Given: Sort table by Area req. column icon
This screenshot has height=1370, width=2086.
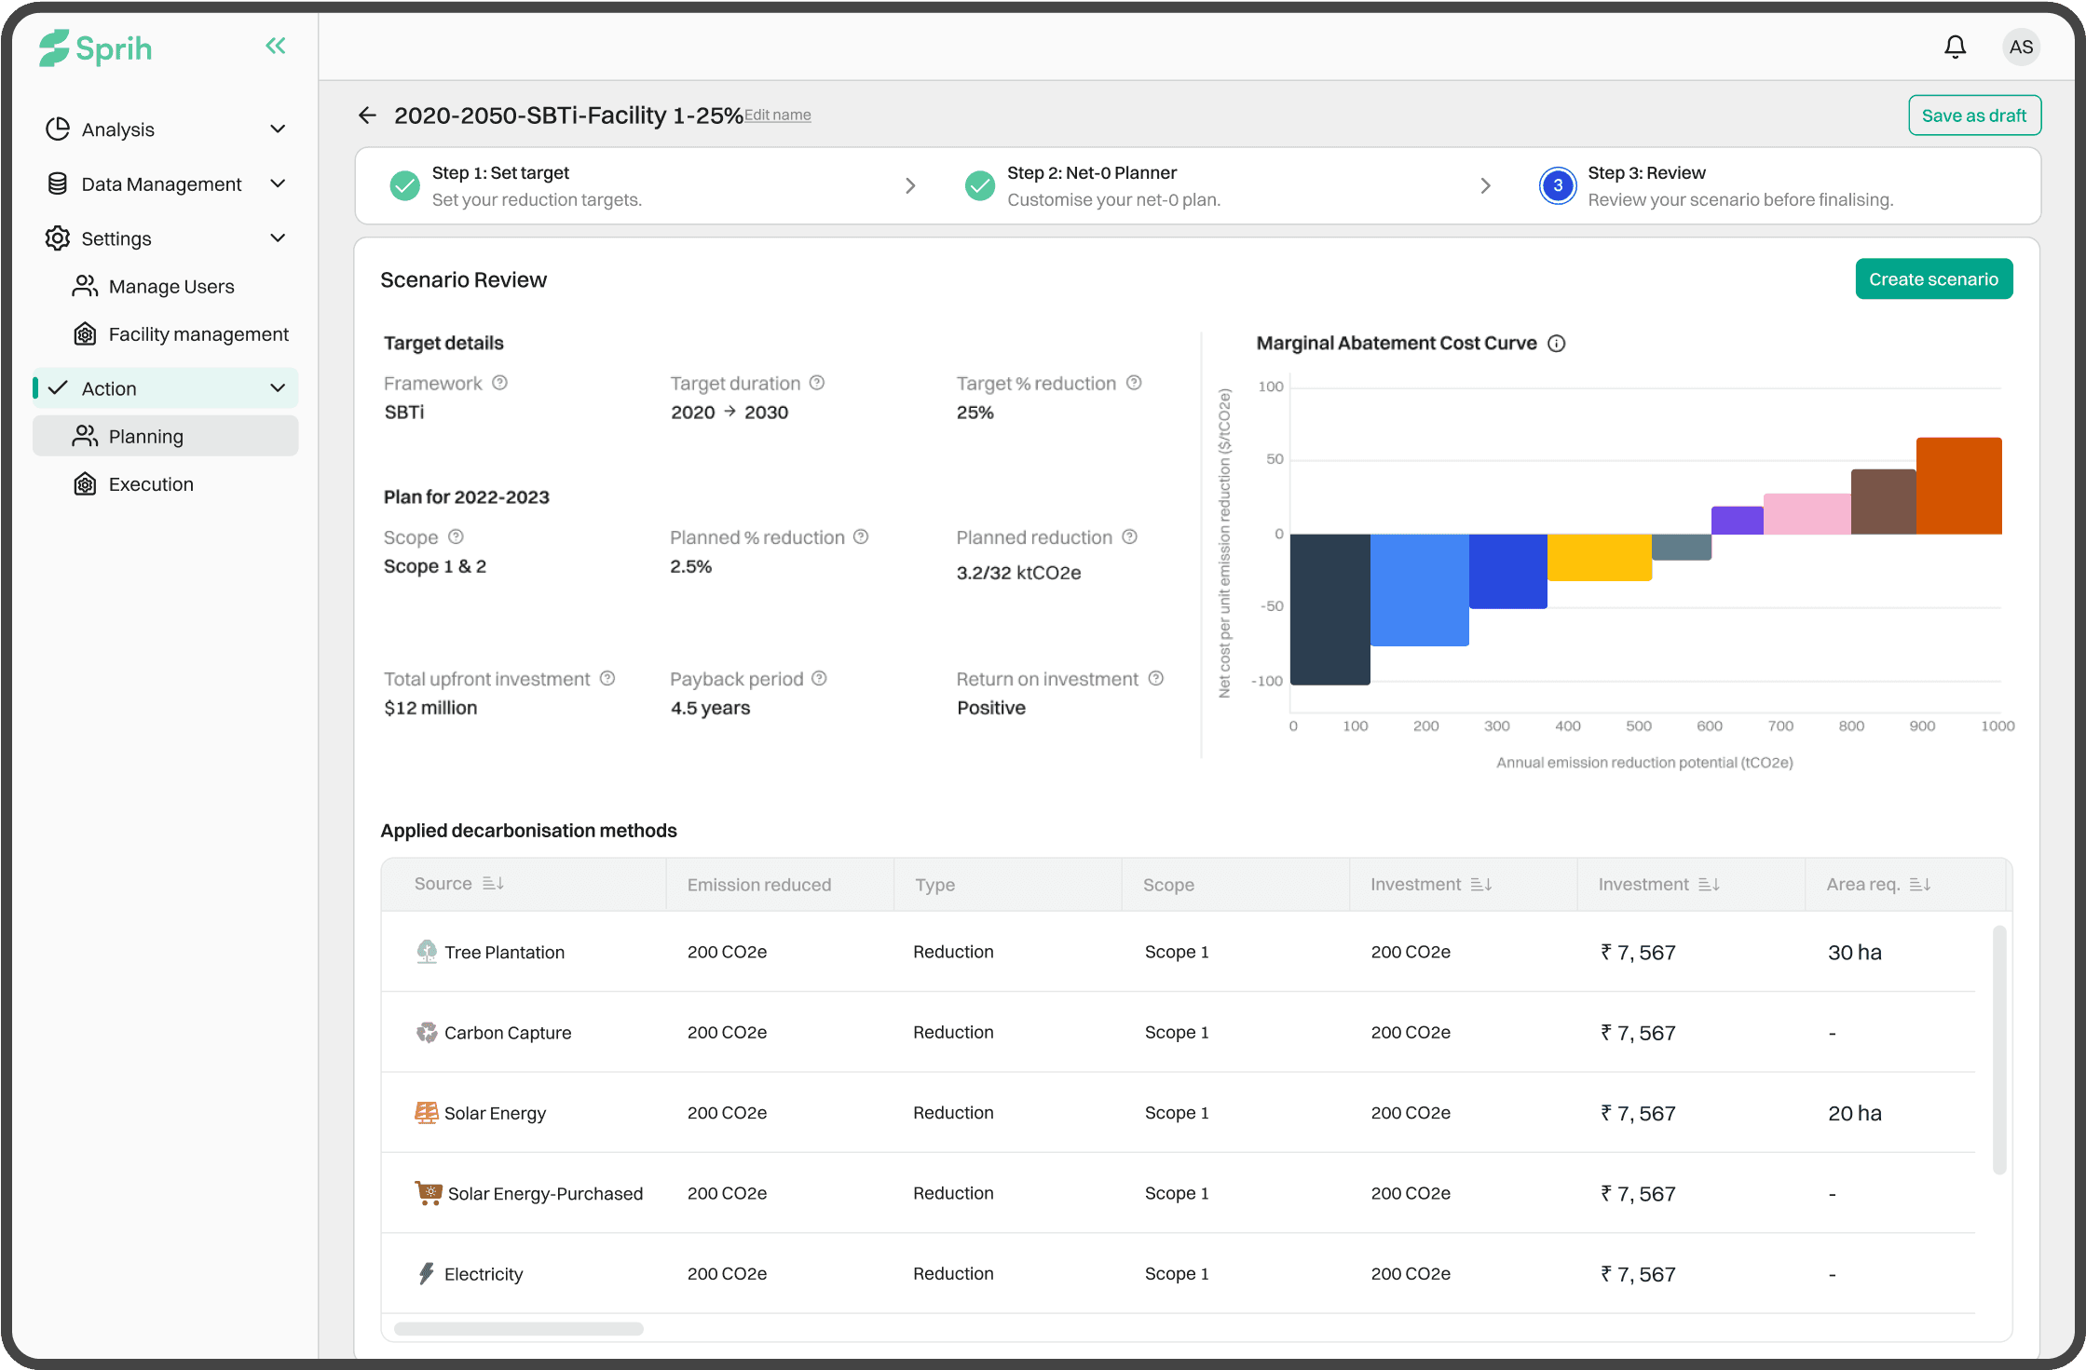Looking at the screenshot, I should point(1920,884).
